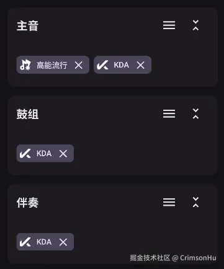Click the KDA tag label in 伴奏
This screenshot has height=269, width=224.
pyautogui.click(x=44, y=242)
